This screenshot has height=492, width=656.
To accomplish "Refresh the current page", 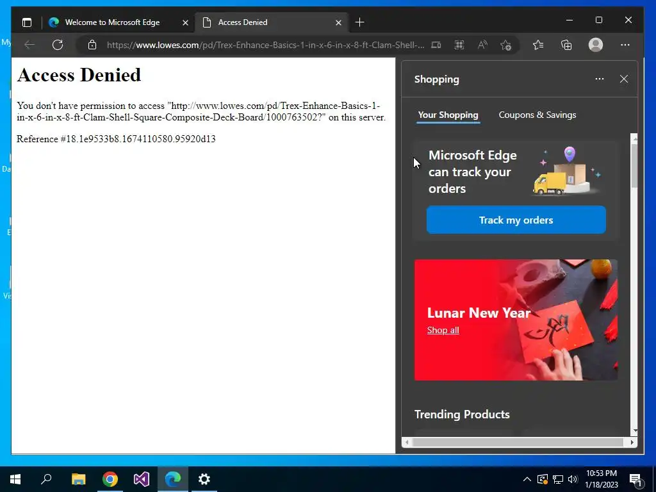I will pyautogui.click(x=58, y=45).
